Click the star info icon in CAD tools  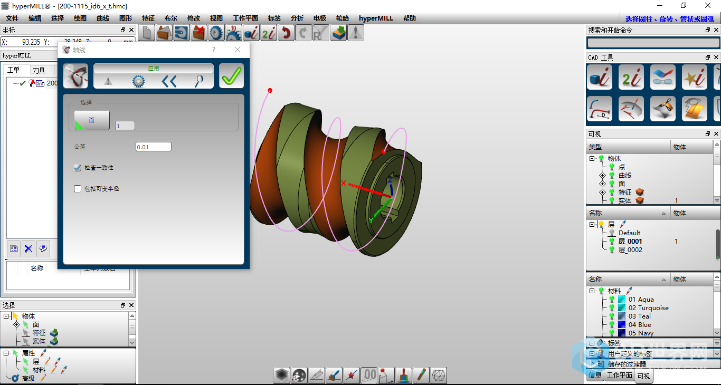(695, 77)
